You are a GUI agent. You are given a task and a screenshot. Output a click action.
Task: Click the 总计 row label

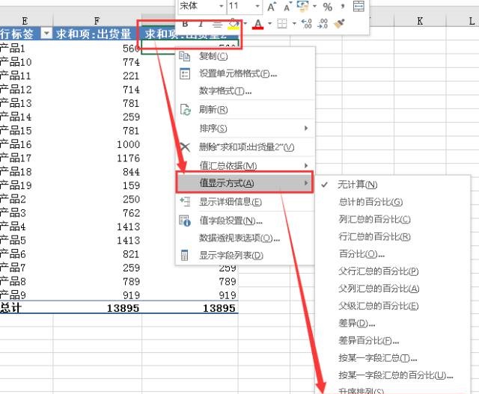(x=10, y=307)
